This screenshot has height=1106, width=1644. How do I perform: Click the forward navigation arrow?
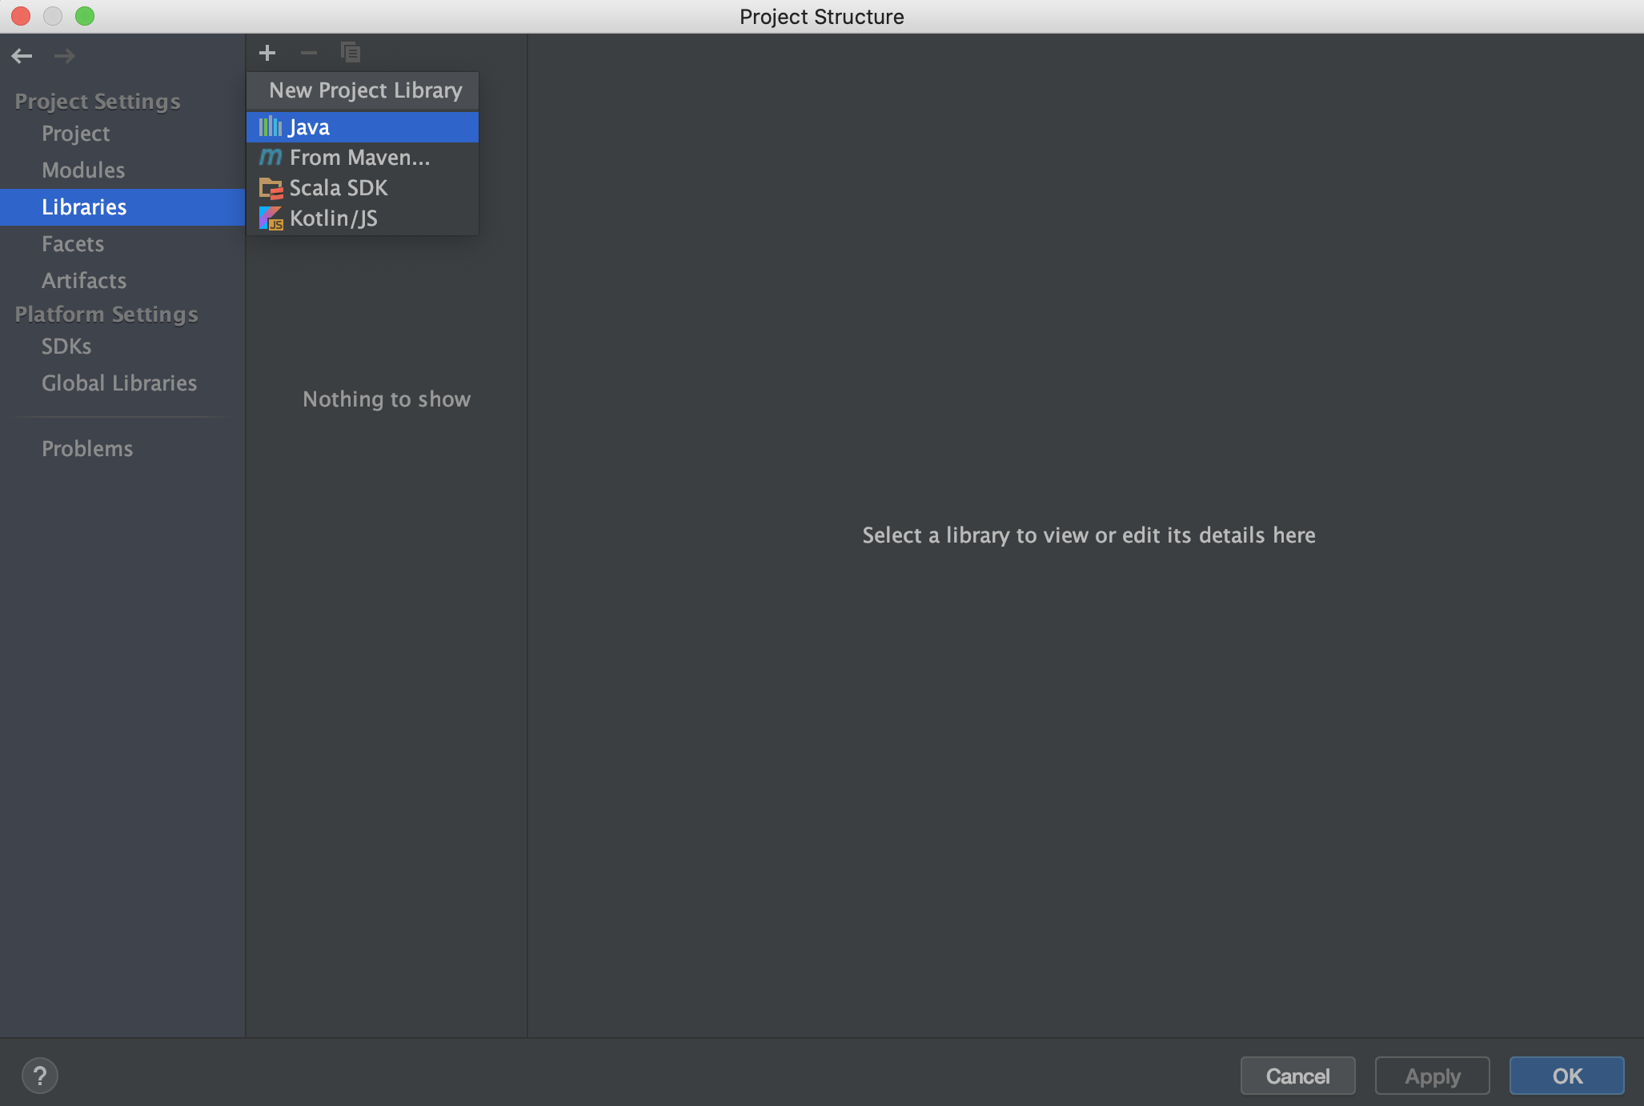click(64, 56)
